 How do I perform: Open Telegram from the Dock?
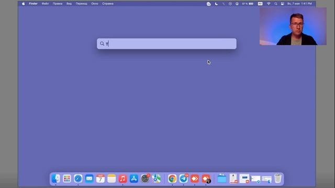click(183, 179)
